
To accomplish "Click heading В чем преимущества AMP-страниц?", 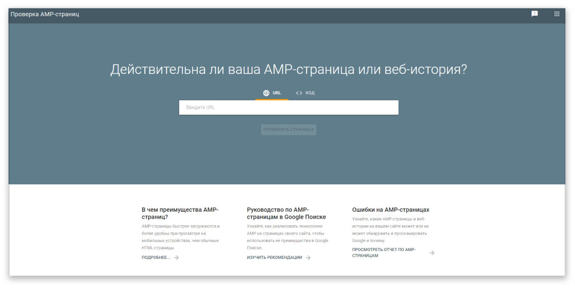I will tap(180, 213).
